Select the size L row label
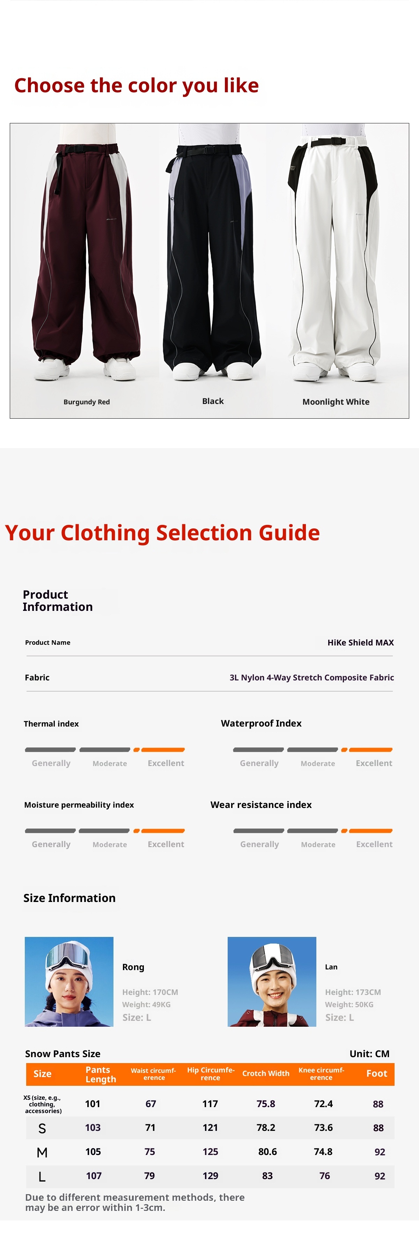 pos(42,1176)
